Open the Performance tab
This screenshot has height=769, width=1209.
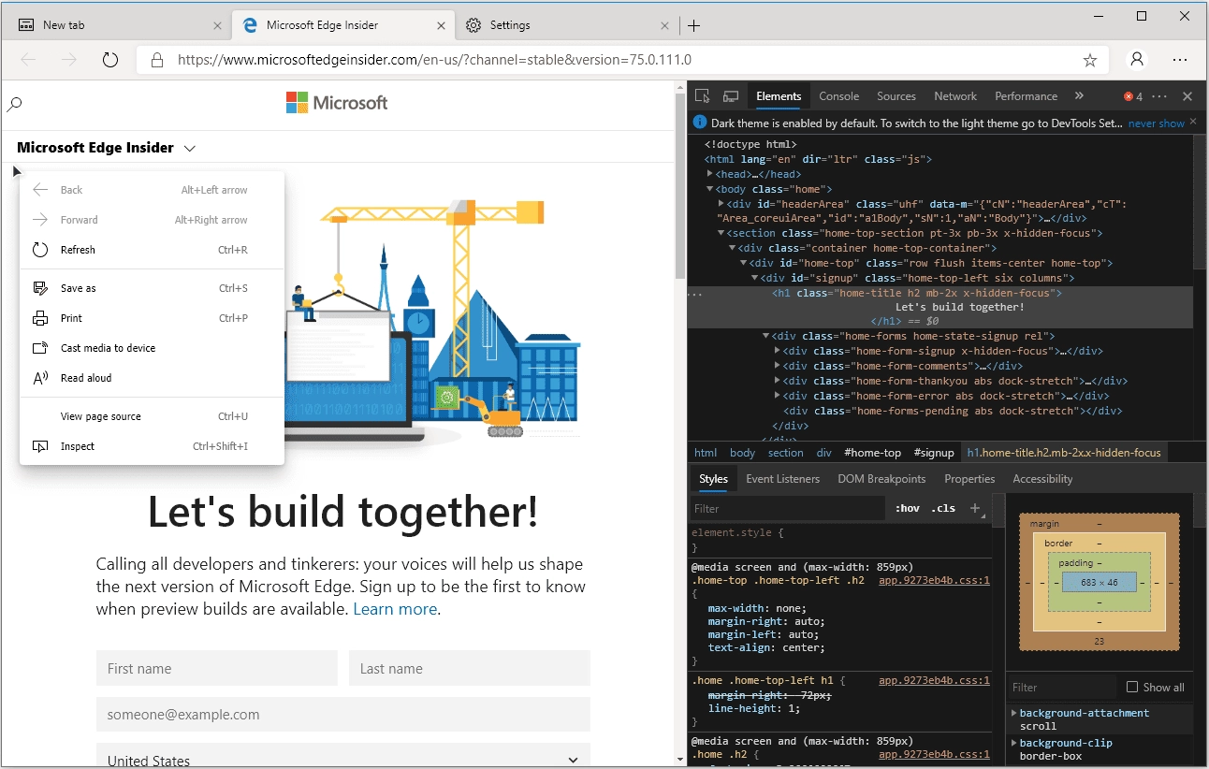[x=1026, y=96]
